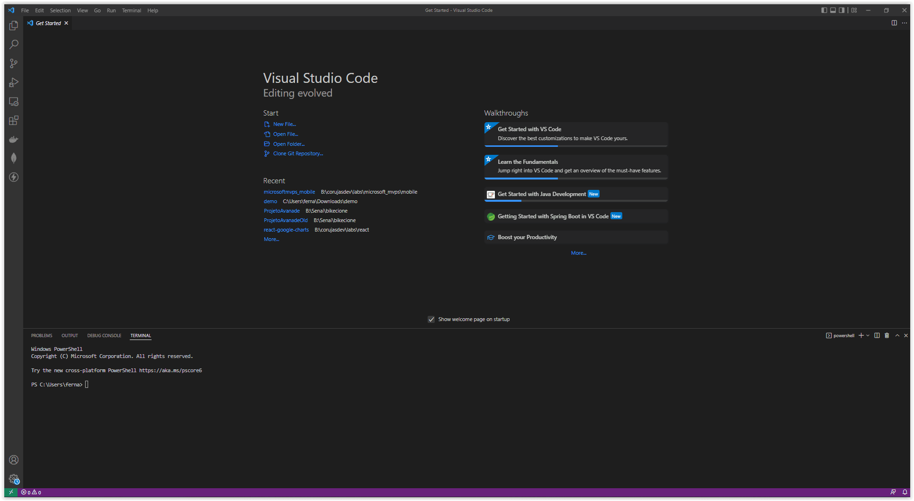Split the editor to the right
The height and width of the screenshot is (501, 914).
(x=894, y=23)
